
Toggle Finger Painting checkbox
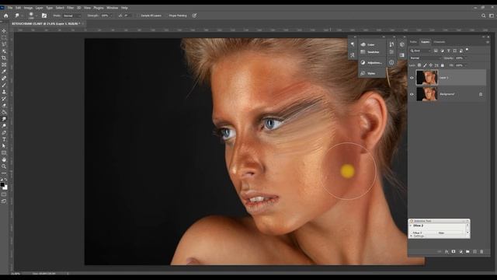(x=167, y=16)
